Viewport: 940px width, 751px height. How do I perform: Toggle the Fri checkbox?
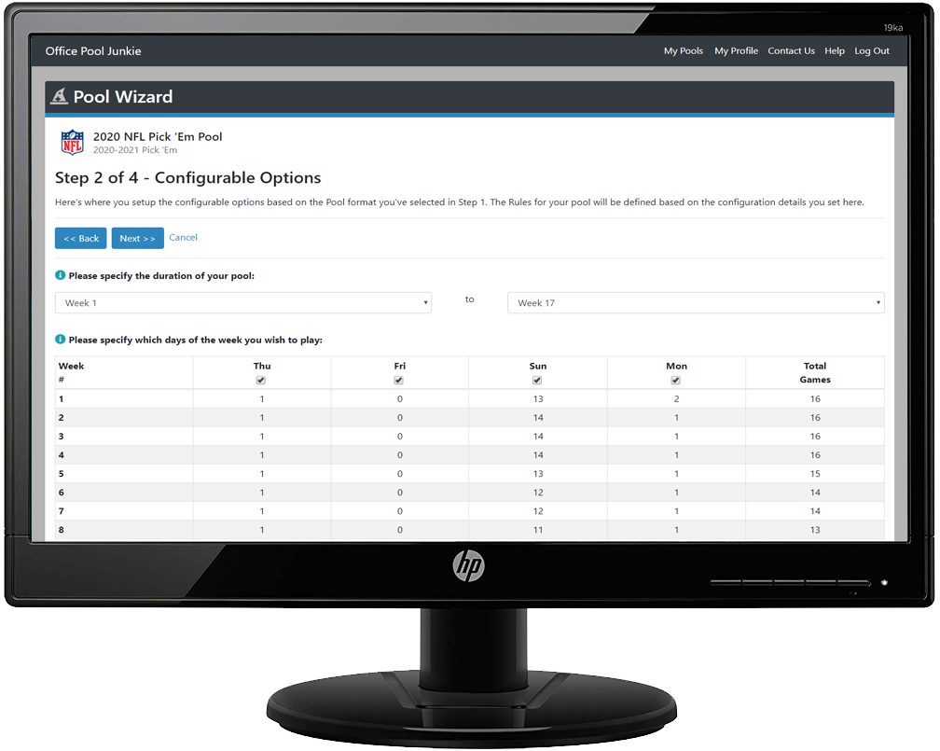coord(399,381)
